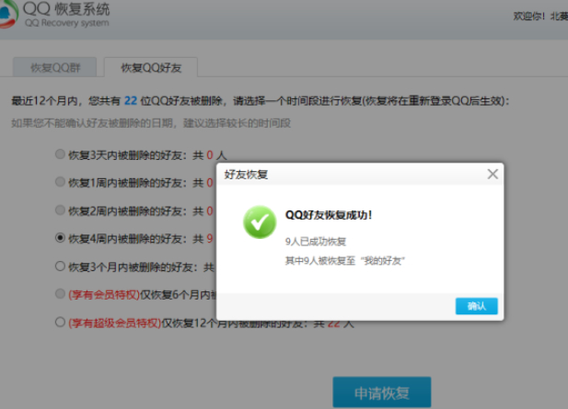Viewport: 568px width, 409px height.
Task: Click the green checkmark success icon
Action: coord(260,222)
